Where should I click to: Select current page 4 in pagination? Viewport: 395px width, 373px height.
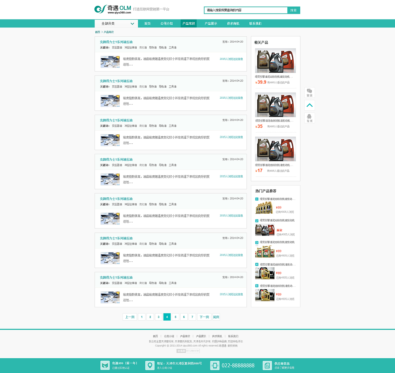[167, 317]
